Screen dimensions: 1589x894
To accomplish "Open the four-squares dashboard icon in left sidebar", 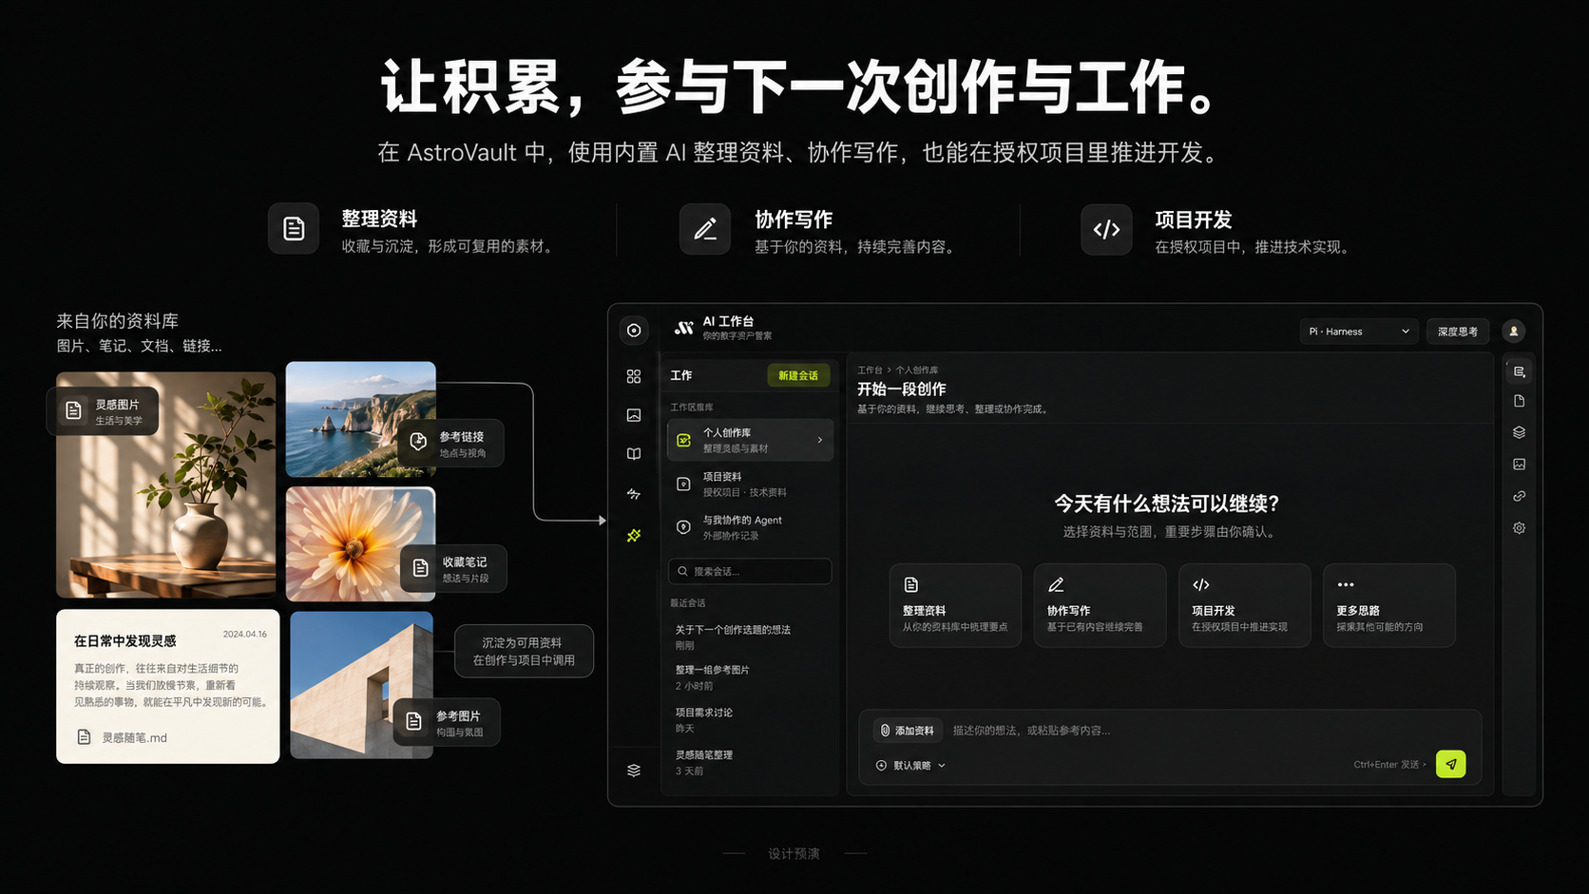I will point(634,376).
